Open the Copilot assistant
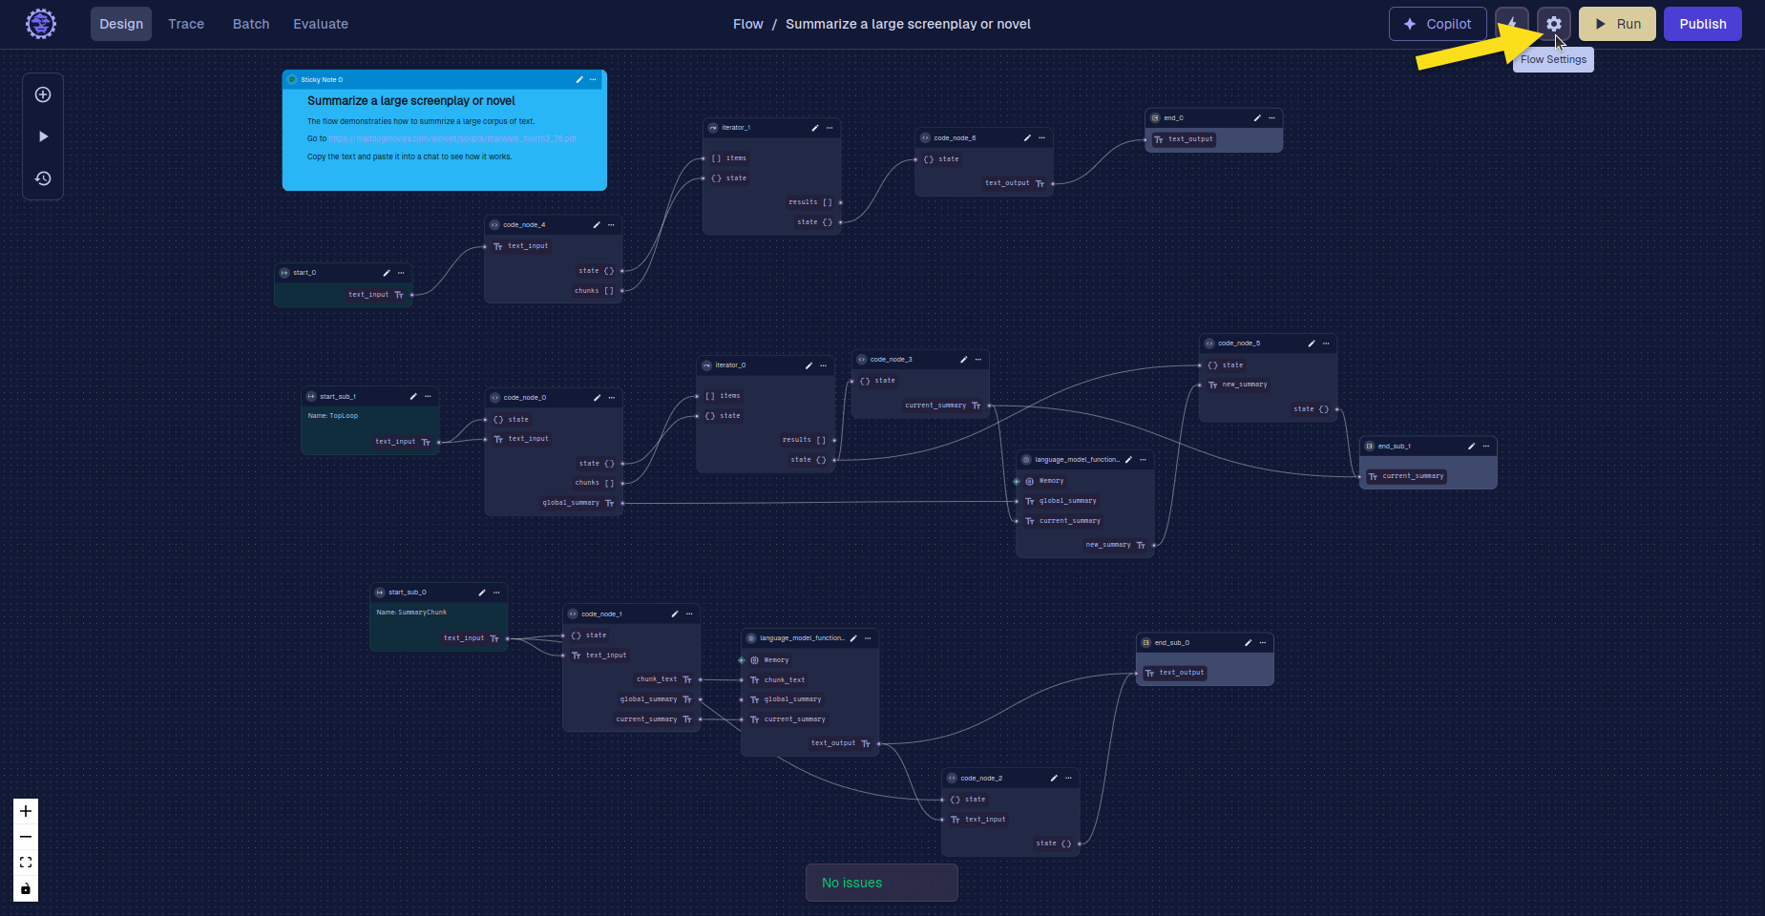Viewport: 1765px width, 916px height. pyautogui.click(x=1438, y=24)
